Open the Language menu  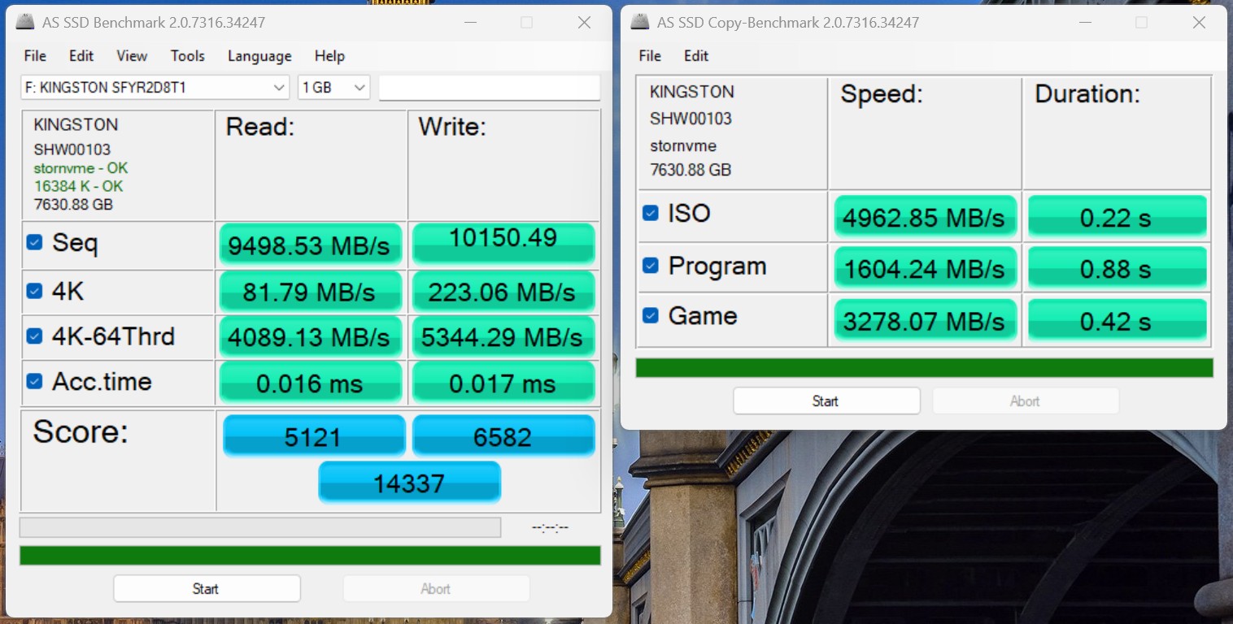(x=259, y=56)
